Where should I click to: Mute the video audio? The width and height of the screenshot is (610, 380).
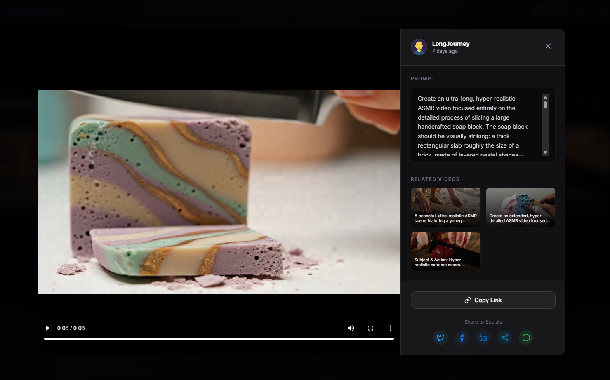pos(351,328)
